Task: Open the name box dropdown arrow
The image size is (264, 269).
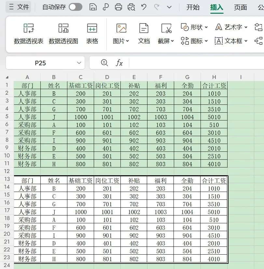Action: pyautogui.click(x=79, y=63)
